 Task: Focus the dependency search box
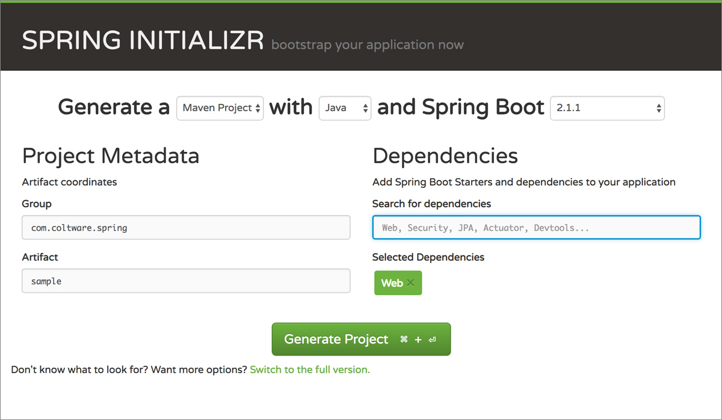(x=536, y=227)
